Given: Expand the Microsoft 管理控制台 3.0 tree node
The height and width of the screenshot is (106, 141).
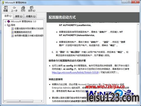Looking at the screenshot, I should (5, 22).
